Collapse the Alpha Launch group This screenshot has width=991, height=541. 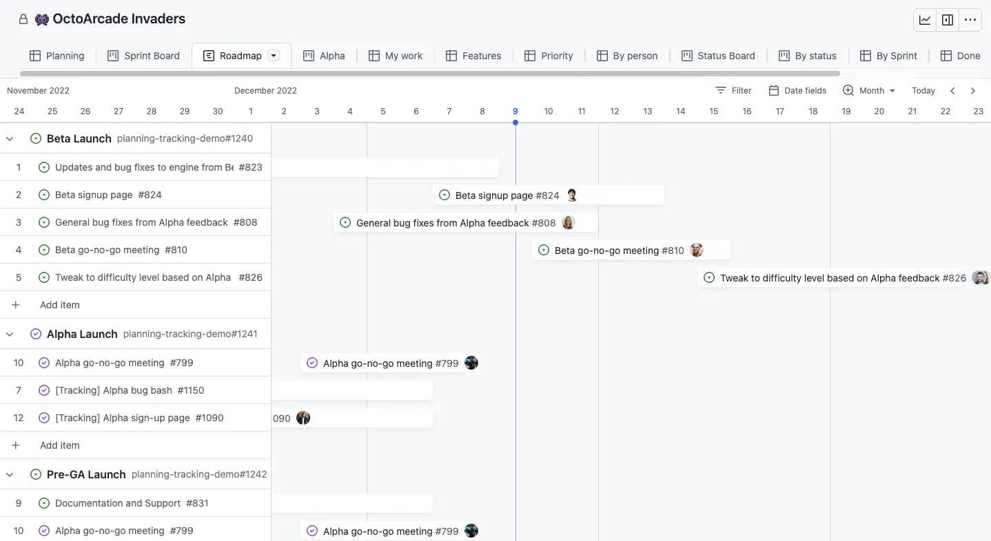pos(10,334)
